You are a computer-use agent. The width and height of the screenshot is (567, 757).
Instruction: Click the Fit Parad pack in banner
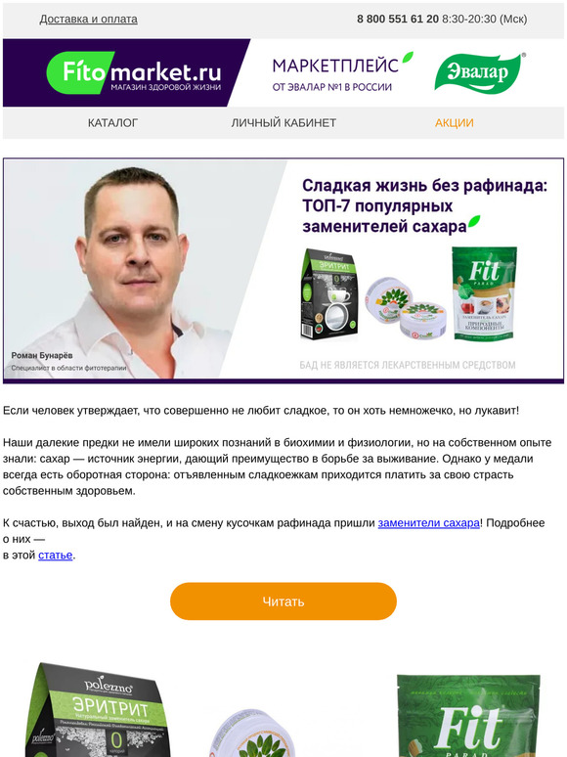click(485, 292)
